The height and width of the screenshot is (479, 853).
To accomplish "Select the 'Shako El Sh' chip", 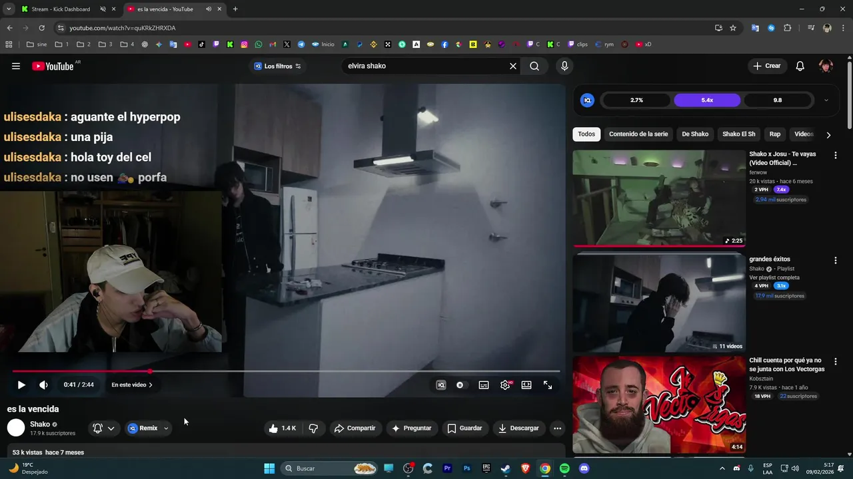I will [x=739, y=134].
